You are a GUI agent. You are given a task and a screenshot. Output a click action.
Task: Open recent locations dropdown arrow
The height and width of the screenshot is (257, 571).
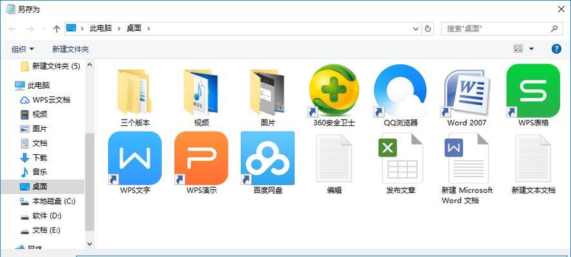[44, 29]
